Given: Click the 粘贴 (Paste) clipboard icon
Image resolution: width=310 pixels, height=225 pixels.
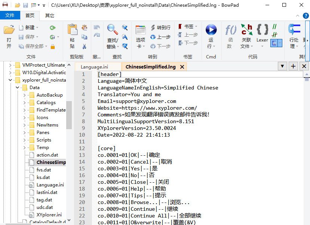Looking at the screenshot, I should (72, 31).
